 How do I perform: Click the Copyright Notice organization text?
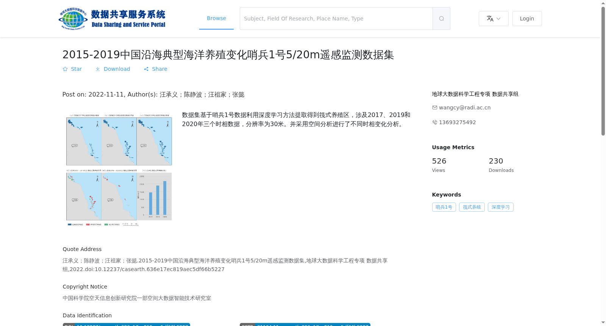tap(137, 298)
